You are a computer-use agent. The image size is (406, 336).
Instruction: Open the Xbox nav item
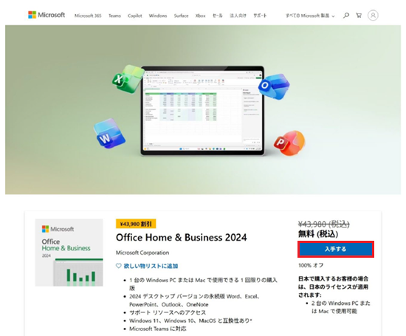point(200,16)
